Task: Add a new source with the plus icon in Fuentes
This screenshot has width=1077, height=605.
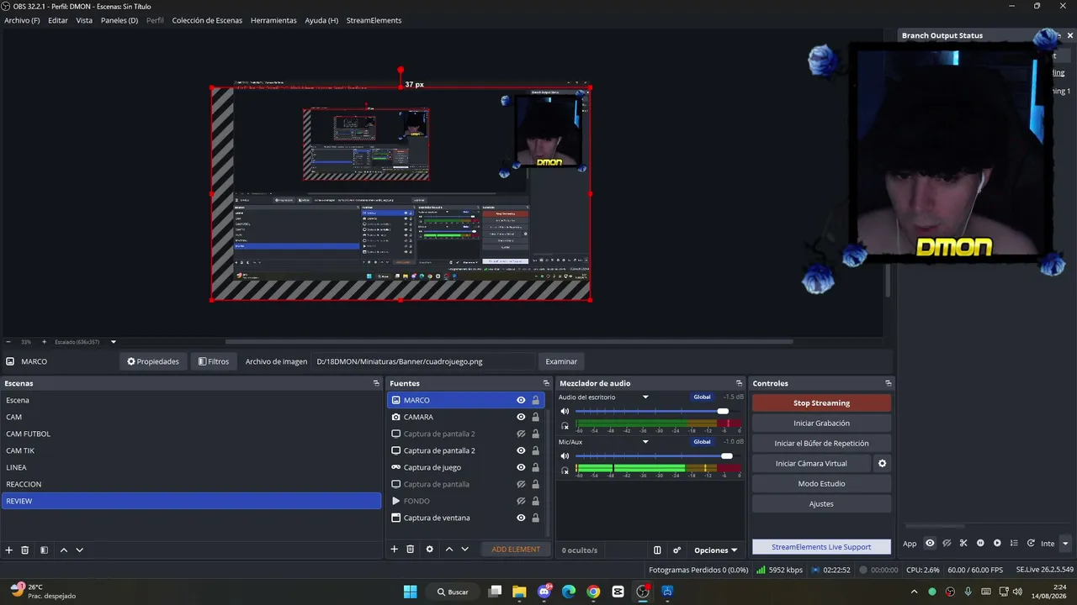Action: coord(394,549)
